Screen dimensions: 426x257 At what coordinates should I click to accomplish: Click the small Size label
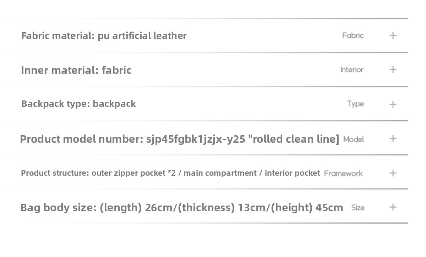coord(358,208)
